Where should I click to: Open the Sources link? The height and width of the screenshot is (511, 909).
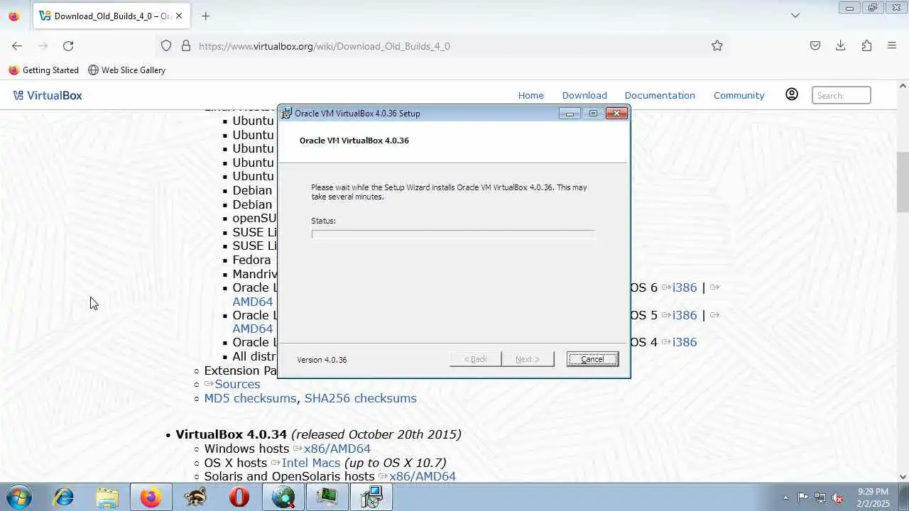click(x=237, y=384)
